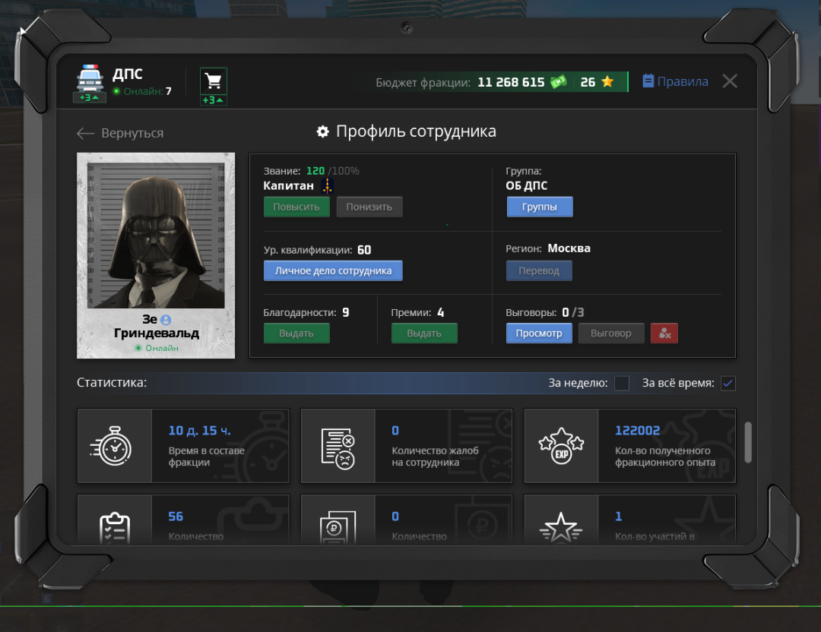Click the gold star rating icon
The width and height of the screenshot is (821, 632).
click(x=607, y=81)
